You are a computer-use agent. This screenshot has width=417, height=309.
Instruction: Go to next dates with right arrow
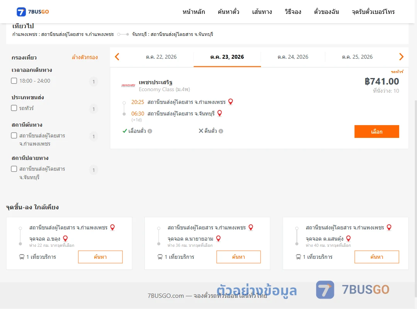tap(401, 57)
